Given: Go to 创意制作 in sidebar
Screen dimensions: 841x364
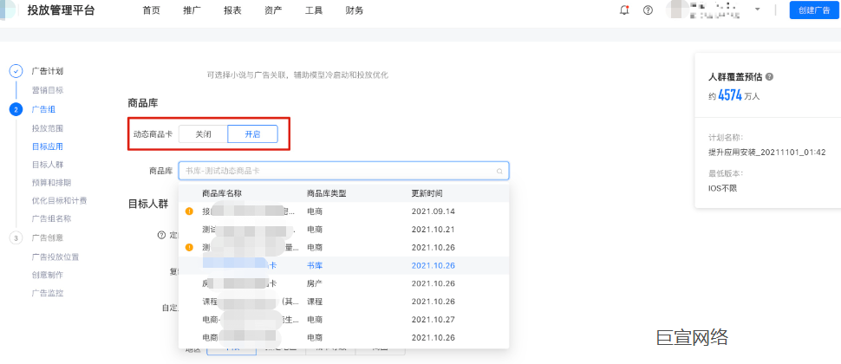Looking at the screenshot, I should point(48,275).
